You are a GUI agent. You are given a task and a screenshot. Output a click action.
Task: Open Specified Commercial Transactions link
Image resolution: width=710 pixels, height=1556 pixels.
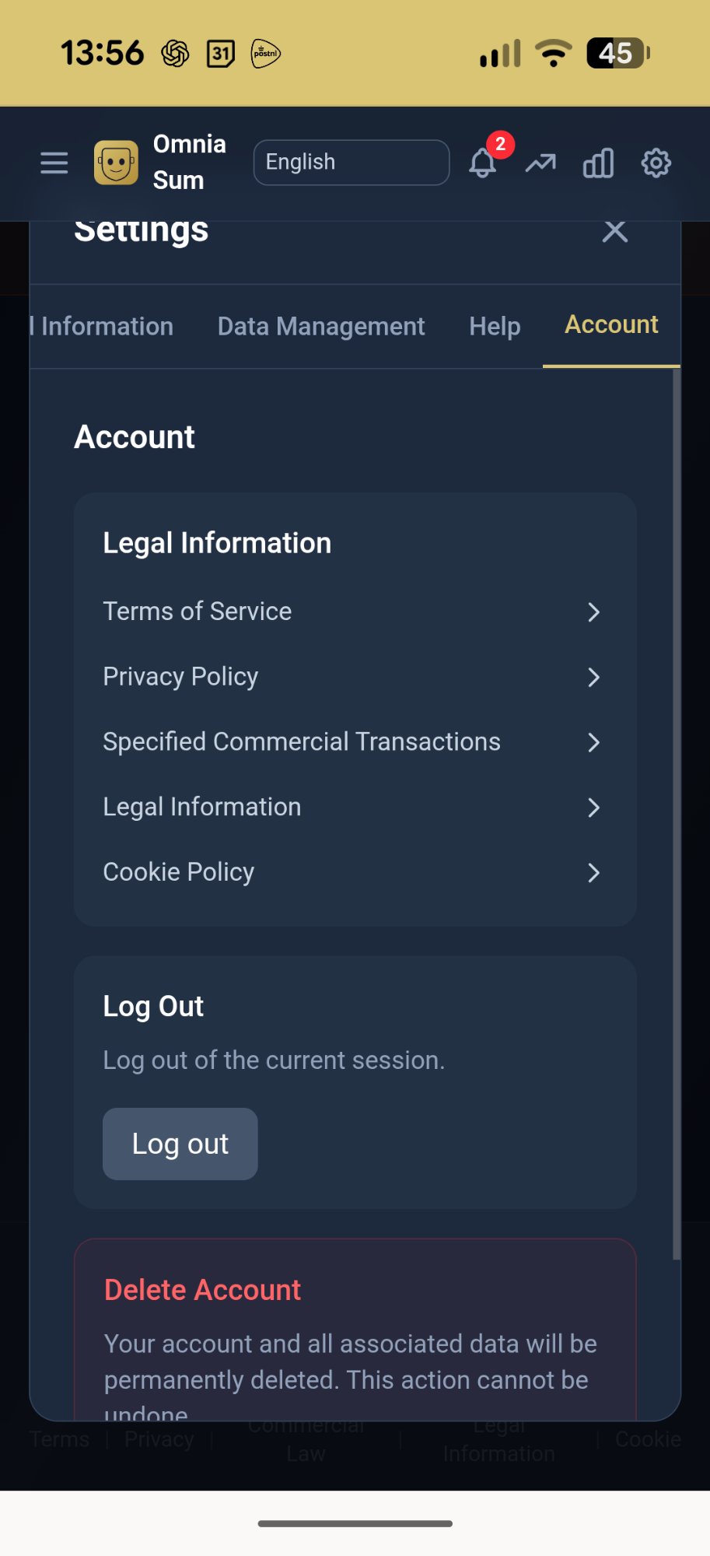(302, 742)
